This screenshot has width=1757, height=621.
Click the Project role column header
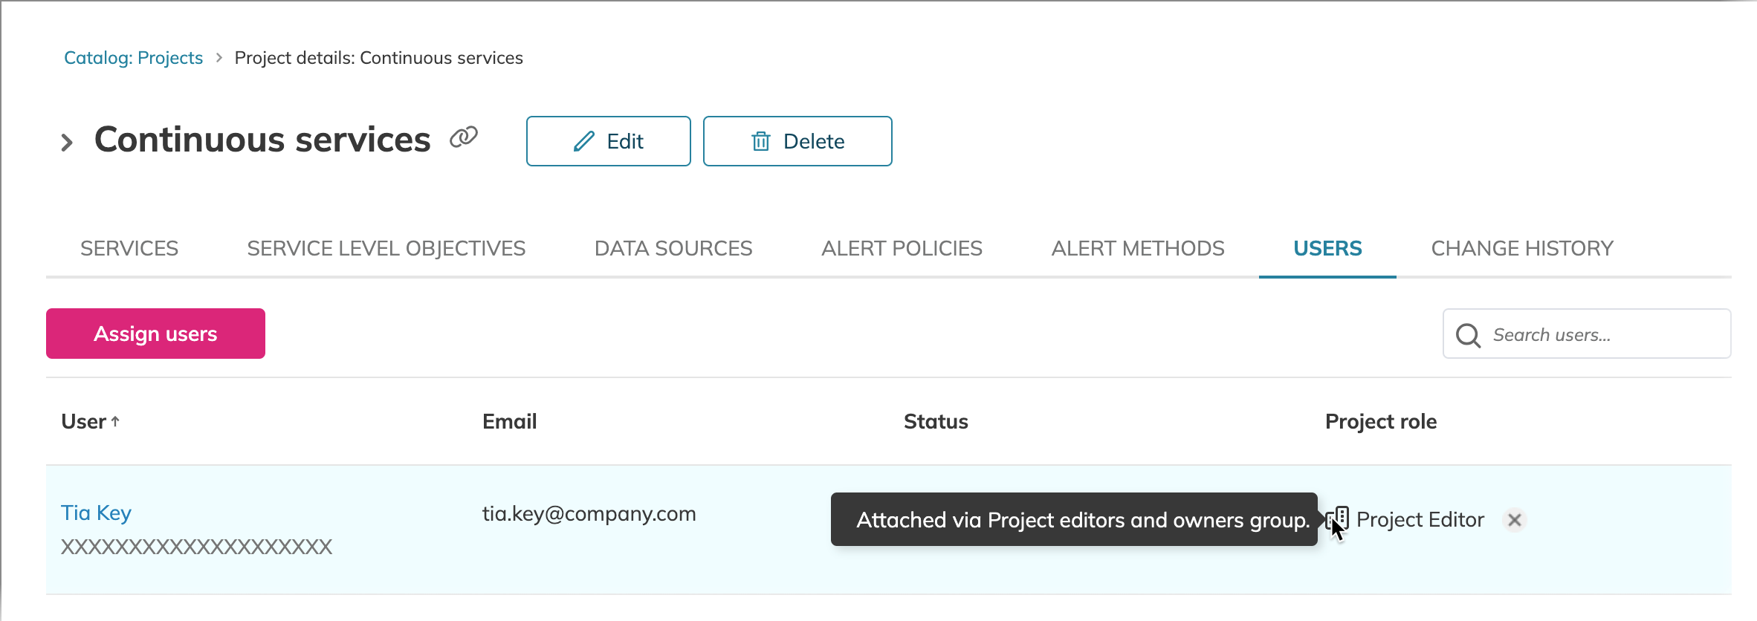pyautogui.click(x=1381, y=421)
